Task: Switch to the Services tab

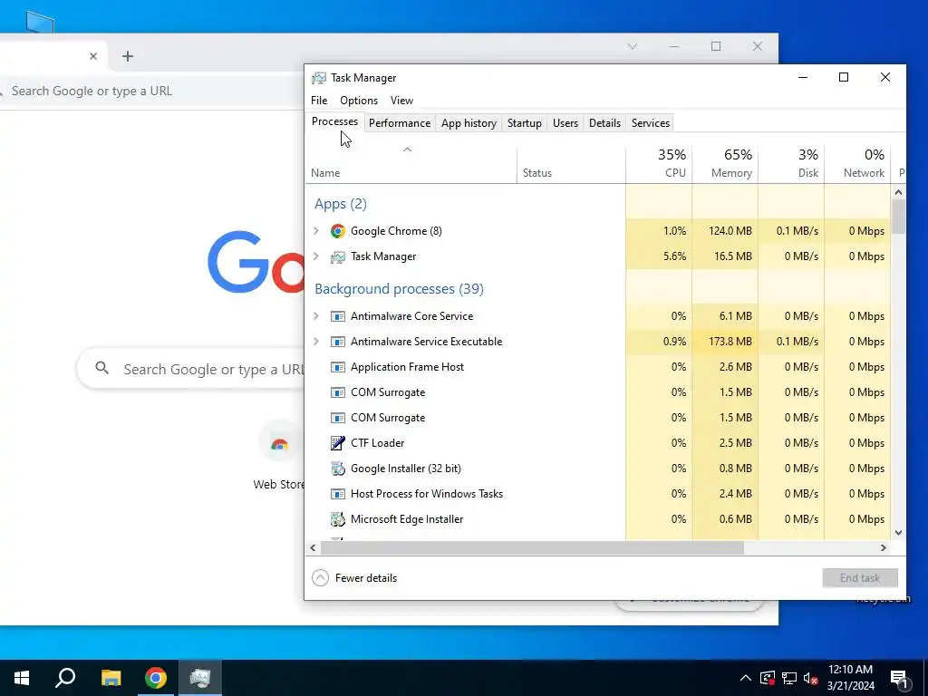Action: click(x=651, y=123)
